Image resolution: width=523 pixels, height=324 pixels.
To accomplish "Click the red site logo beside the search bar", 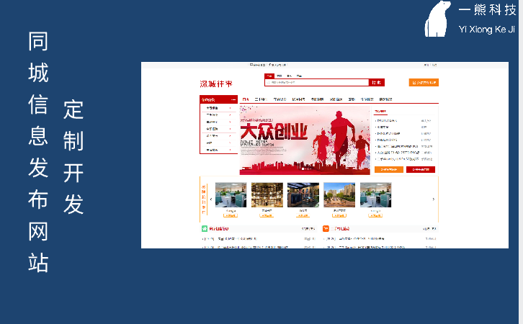I will click(x=216, y=84).
